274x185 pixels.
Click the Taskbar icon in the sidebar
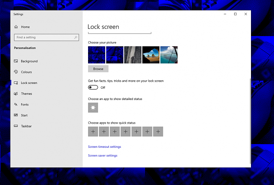click(x=16, y=126)
